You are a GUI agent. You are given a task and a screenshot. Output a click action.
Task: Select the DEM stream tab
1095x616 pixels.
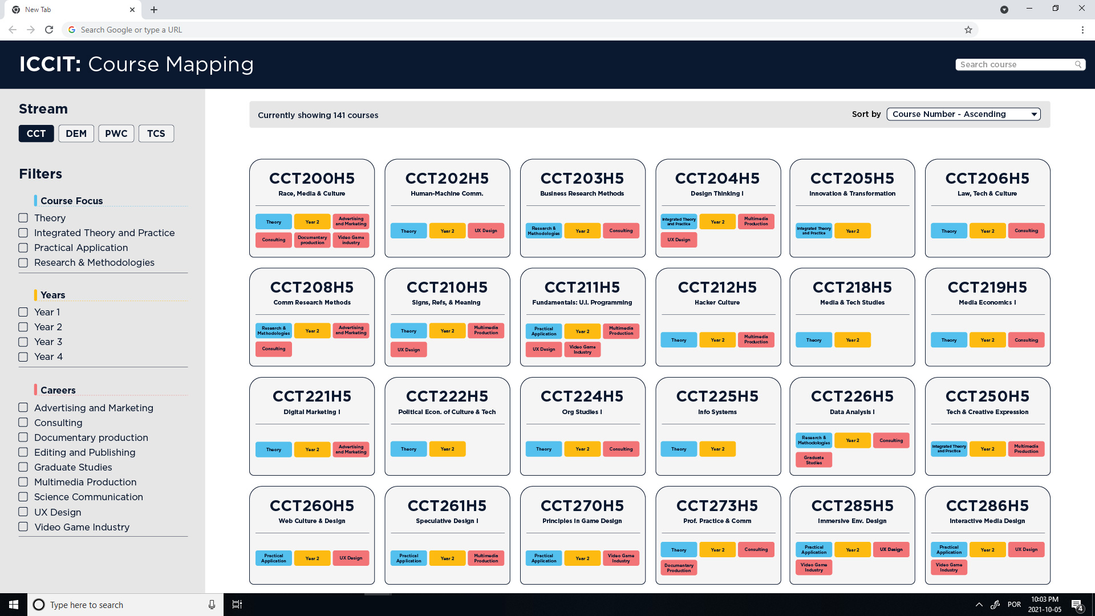coord(76,133)
